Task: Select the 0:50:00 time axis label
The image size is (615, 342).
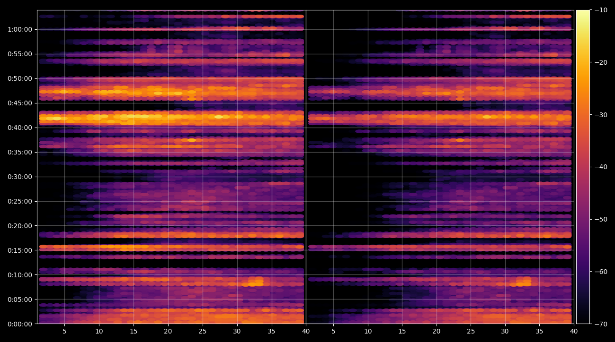Action: click(x=20, y=78)
